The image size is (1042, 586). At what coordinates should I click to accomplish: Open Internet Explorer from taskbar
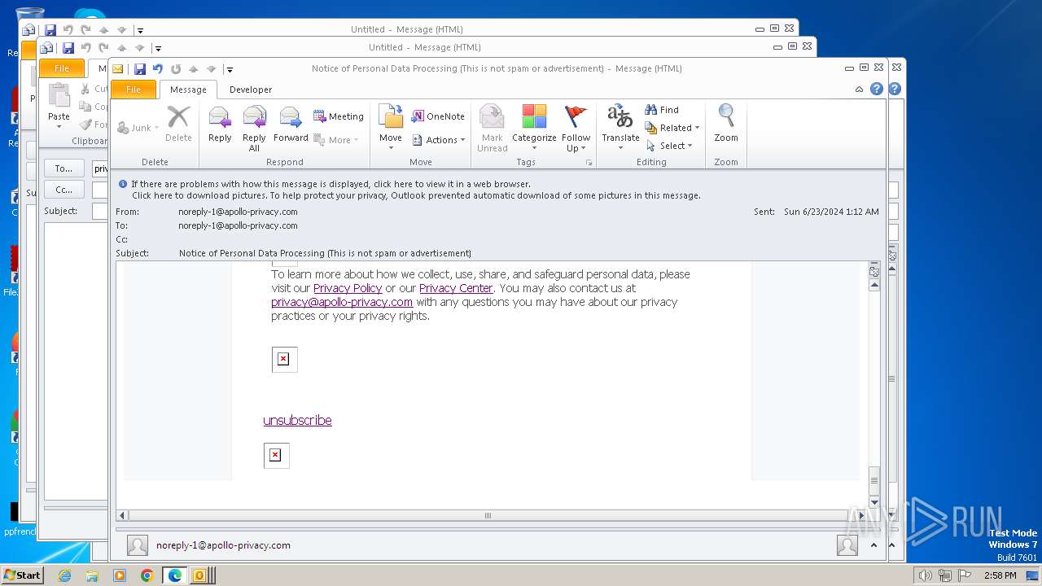(x=65, y=575)
